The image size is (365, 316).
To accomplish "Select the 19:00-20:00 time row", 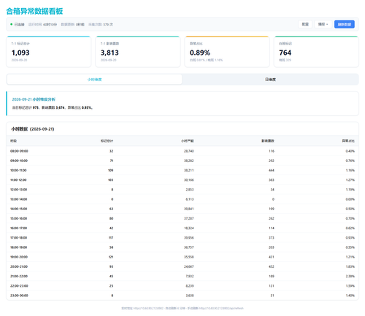I will coord(182,257).
